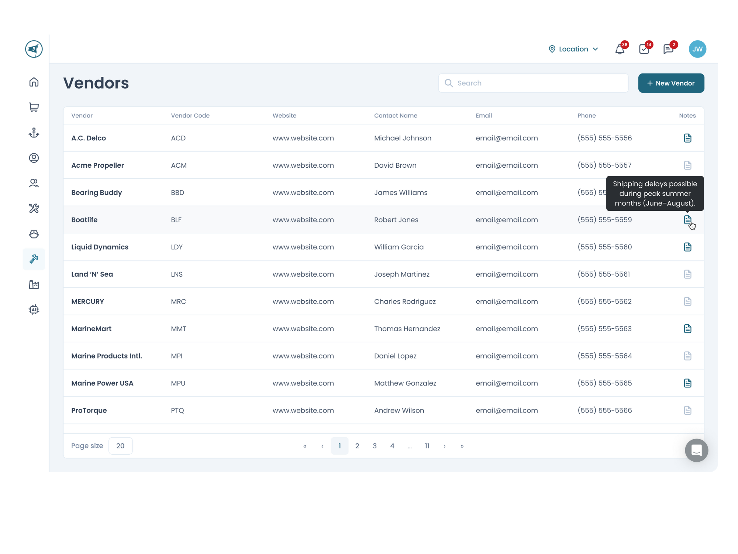Open the anchor sidebar icon
The width and height of the screenshot is (738, 554).
point(34,133)
